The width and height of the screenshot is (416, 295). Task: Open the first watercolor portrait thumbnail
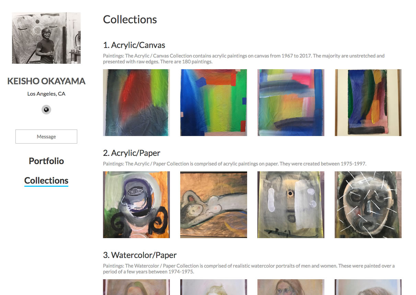136,287
